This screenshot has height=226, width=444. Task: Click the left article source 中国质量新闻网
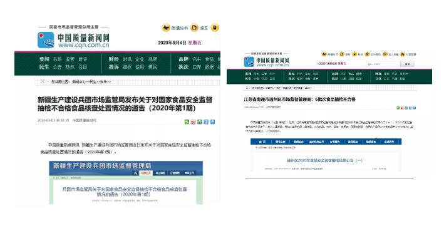coord(85,120)
